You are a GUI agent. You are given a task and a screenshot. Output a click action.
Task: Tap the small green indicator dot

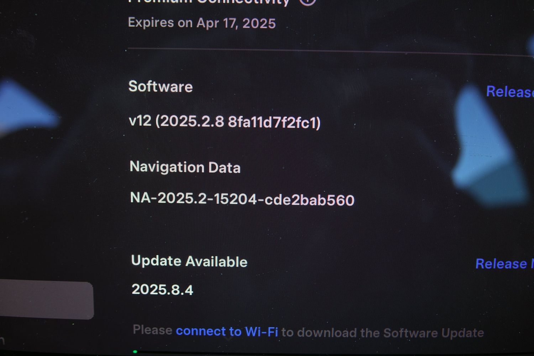coord(135,352)
